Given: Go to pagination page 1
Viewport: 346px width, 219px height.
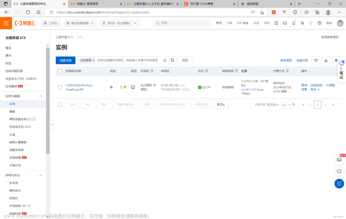Looking at the screenshot, I should pyautogui.click(x=318, y=105).
